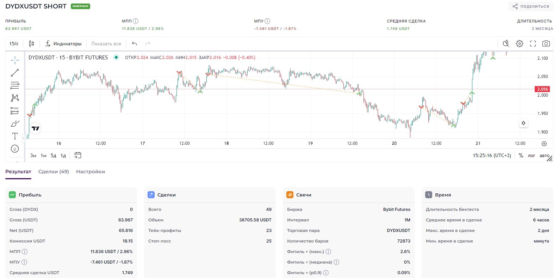The width and height of the screenshot is (559, 278).
Task: Open the emoji icons tool
Action: tap(15, 149)
